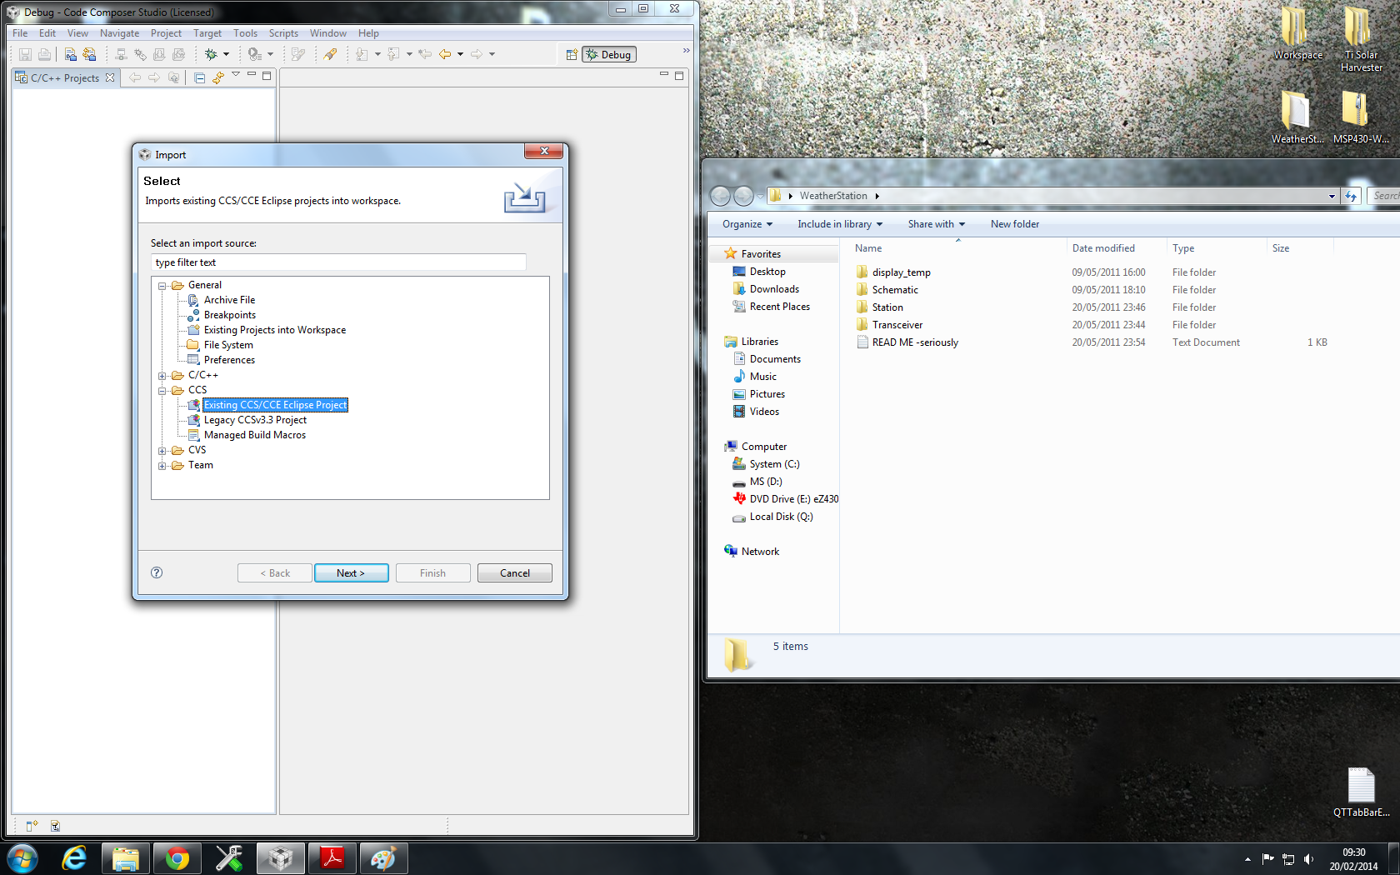
Task: Click the < Back button in Import dialog
Action: click(275, 573)
